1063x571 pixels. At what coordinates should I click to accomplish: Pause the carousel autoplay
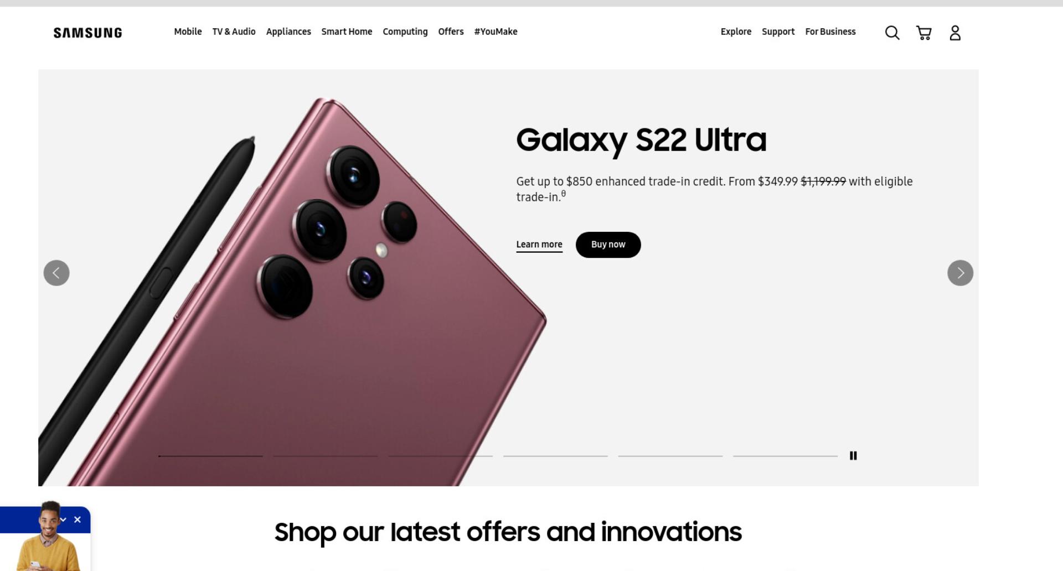tap(853, 455)
